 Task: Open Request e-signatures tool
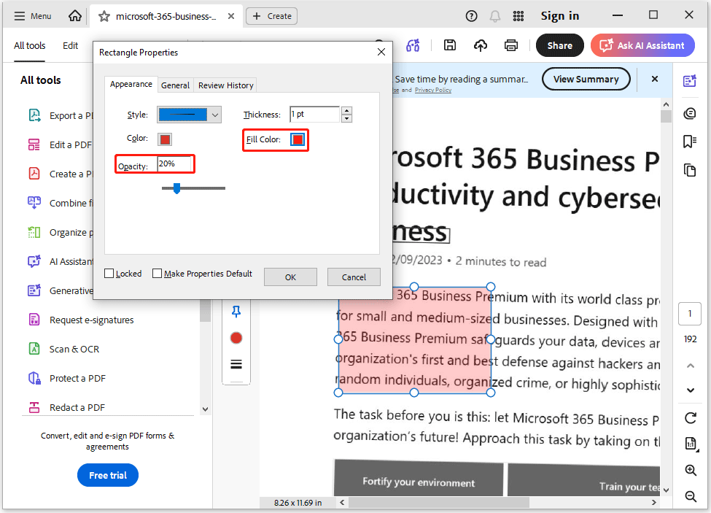81,320
